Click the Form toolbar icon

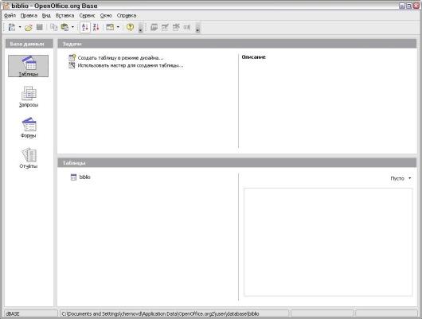click(x=110, y=27)
